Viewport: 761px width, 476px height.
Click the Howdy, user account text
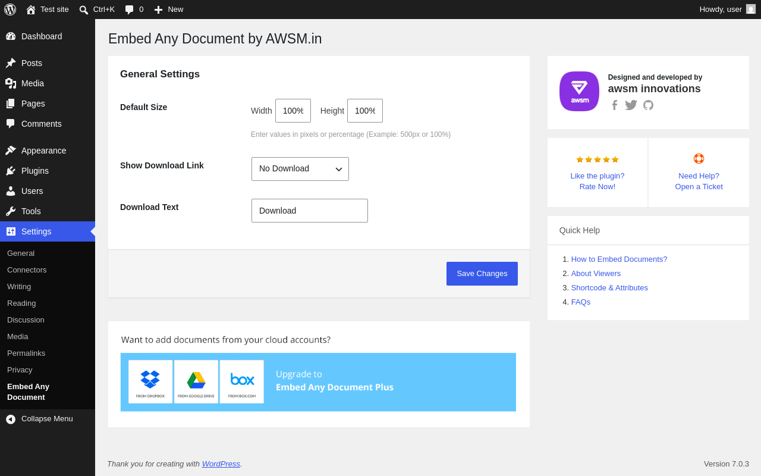tap(721, 10)
